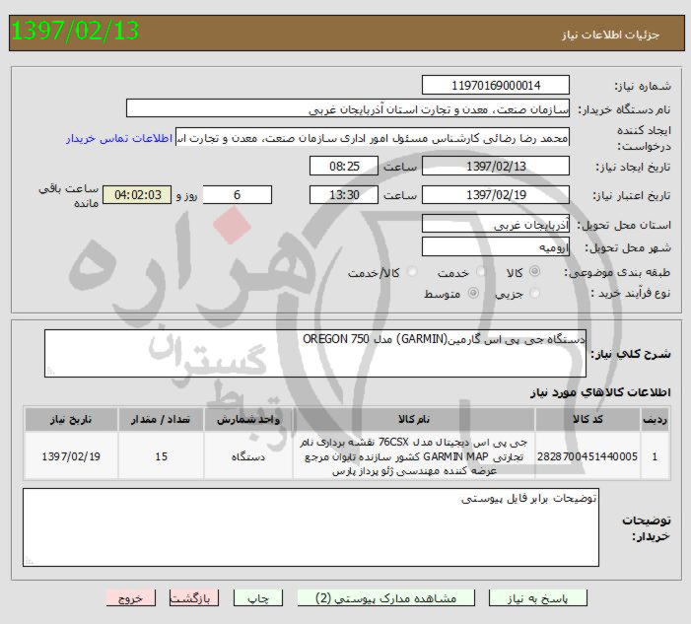Viewport: 691px width, 624px height.
Task: Select the خدمت radio button
Action: [x=481, y=272]
